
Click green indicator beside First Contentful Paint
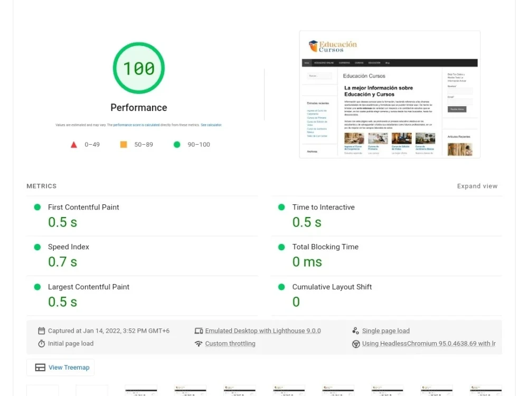pos(36,207)
